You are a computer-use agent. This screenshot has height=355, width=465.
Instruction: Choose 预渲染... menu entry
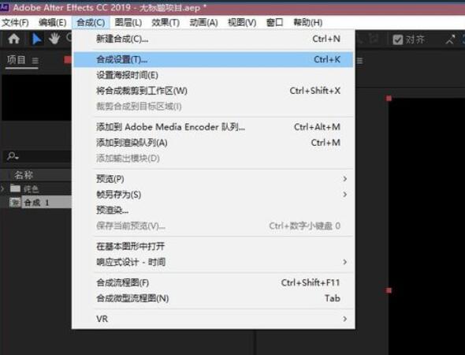point(214,211)
